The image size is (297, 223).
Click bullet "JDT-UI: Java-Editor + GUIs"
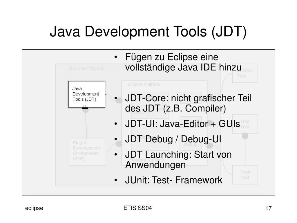[x=182, y=124]
